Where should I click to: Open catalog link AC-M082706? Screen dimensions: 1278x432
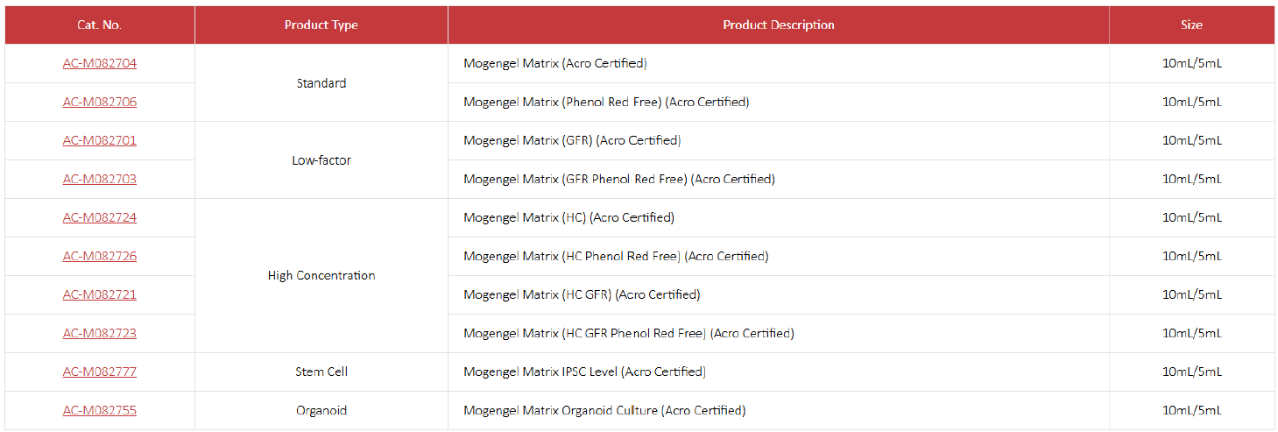pos(100,102)
